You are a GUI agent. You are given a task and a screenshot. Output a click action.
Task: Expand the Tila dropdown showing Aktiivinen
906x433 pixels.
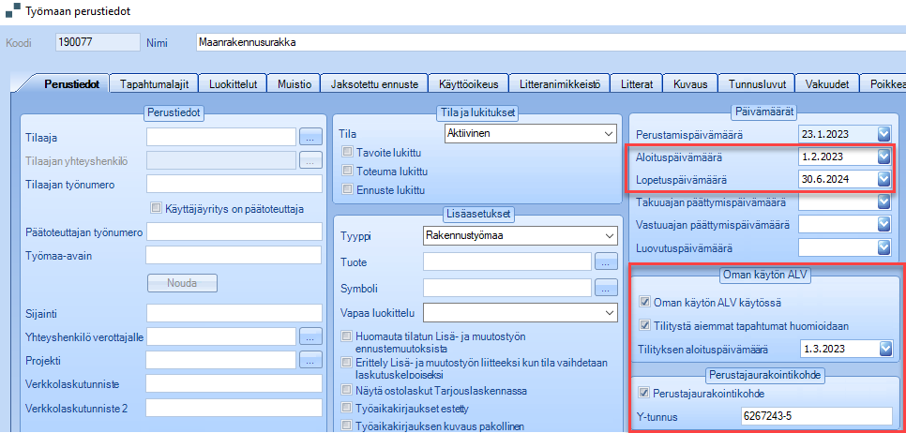[x=607, y=133]
